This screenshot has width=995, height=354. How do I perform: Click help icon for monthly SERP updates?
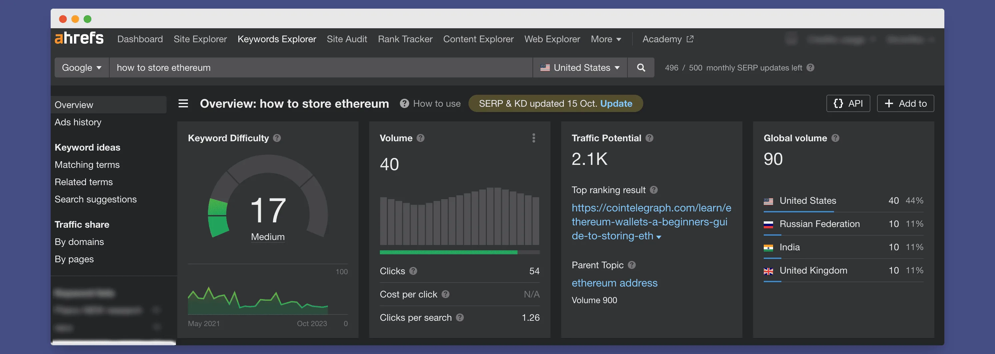(x=810, y=68)
